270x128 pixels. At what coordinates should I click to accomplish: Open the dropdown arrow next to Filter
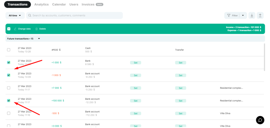[x=243, y=15]
